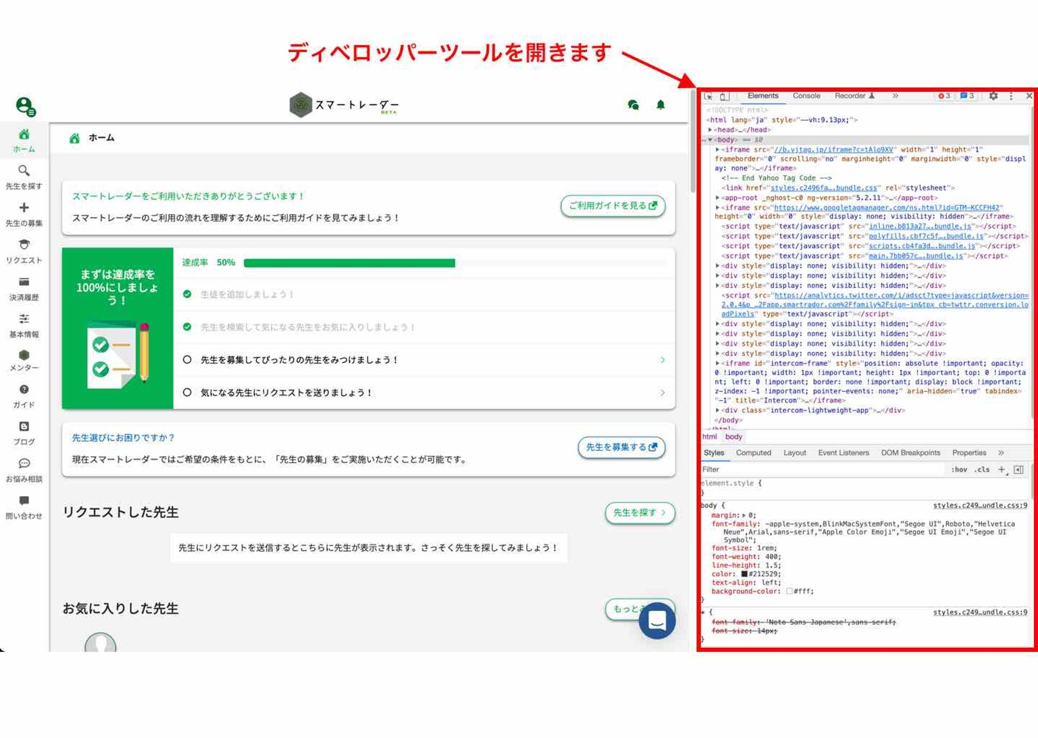Open chevron on リクエストを送りましょう task row
Image resolution: width=1038 pixels, height=738 pixels.
tap(663, 392)
